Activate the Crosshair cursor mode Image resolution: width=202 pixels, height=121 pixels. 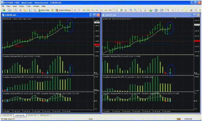coord(173,10)
